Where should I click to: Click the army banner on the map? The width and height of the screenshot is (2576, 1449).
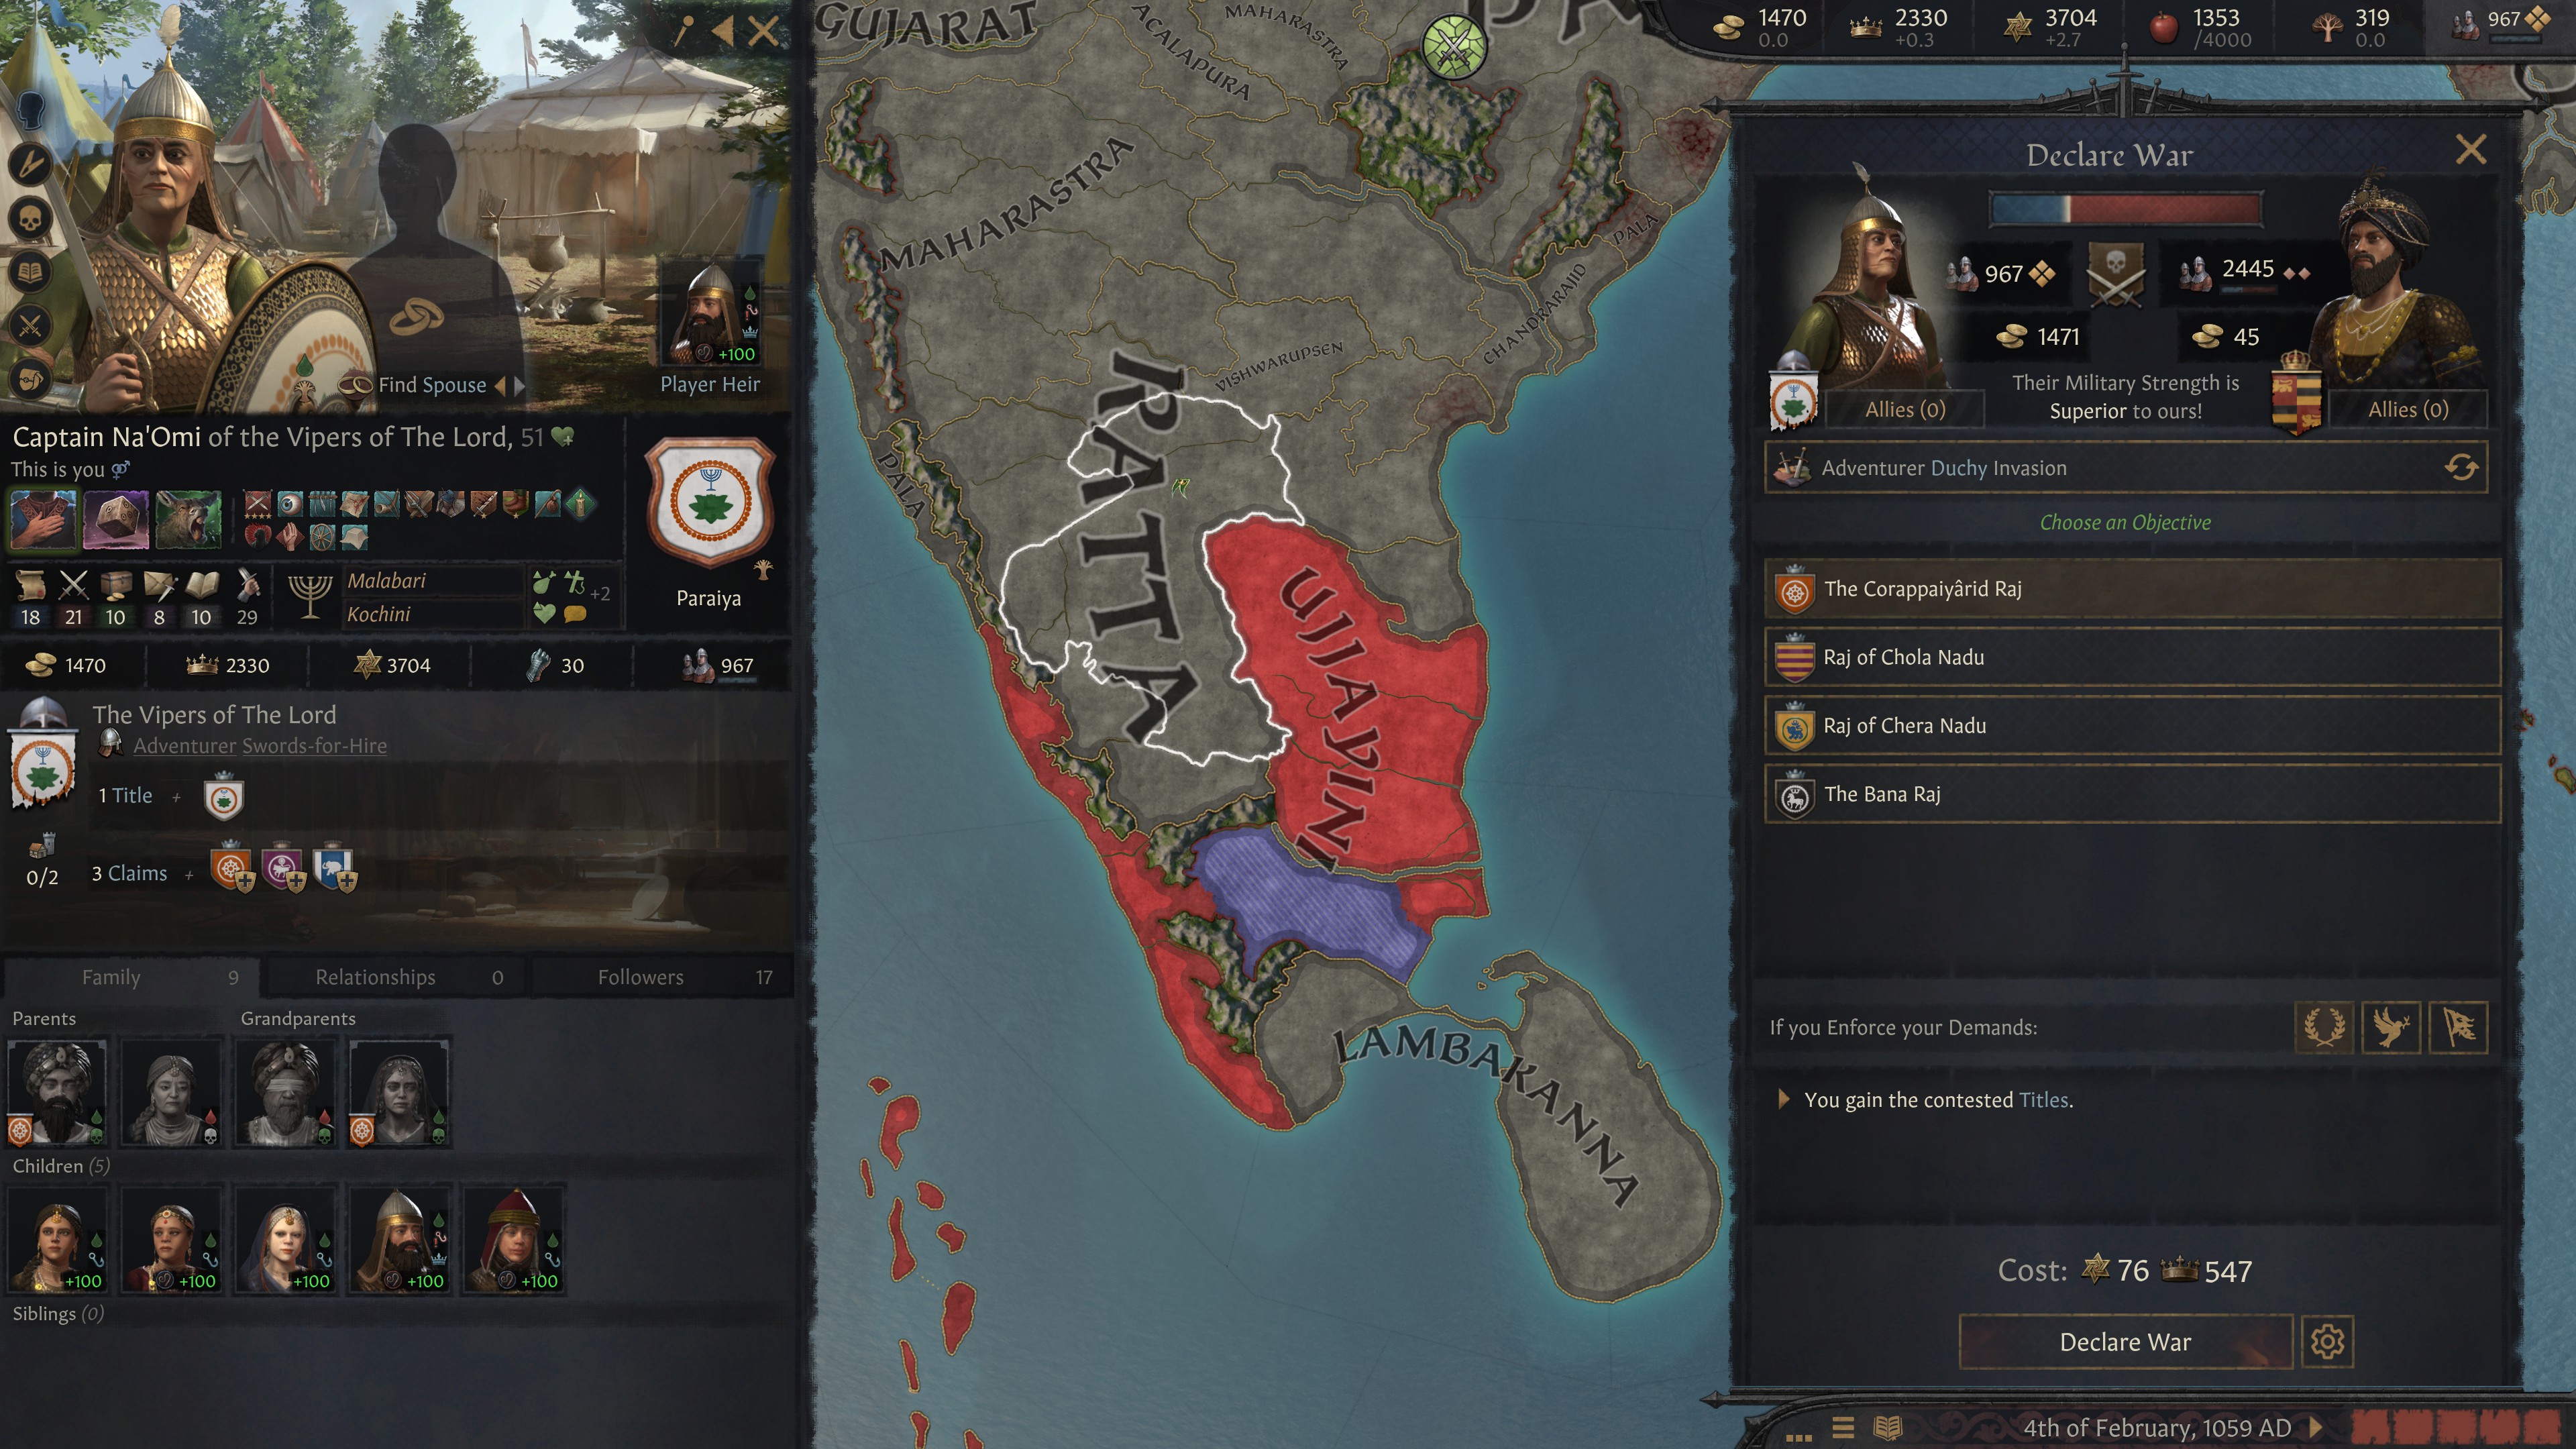(1454, 45)
